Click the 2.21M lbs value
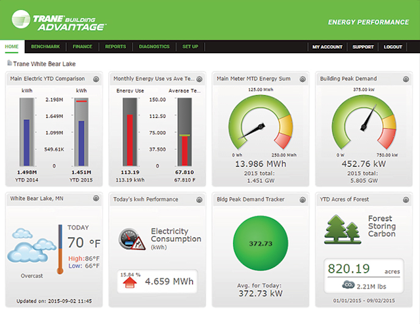 [x=371, y=287]
